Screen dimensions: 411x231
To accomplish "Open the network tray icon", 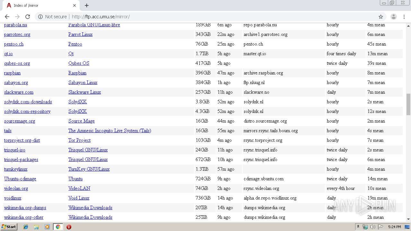I will (x=365, y=227).
